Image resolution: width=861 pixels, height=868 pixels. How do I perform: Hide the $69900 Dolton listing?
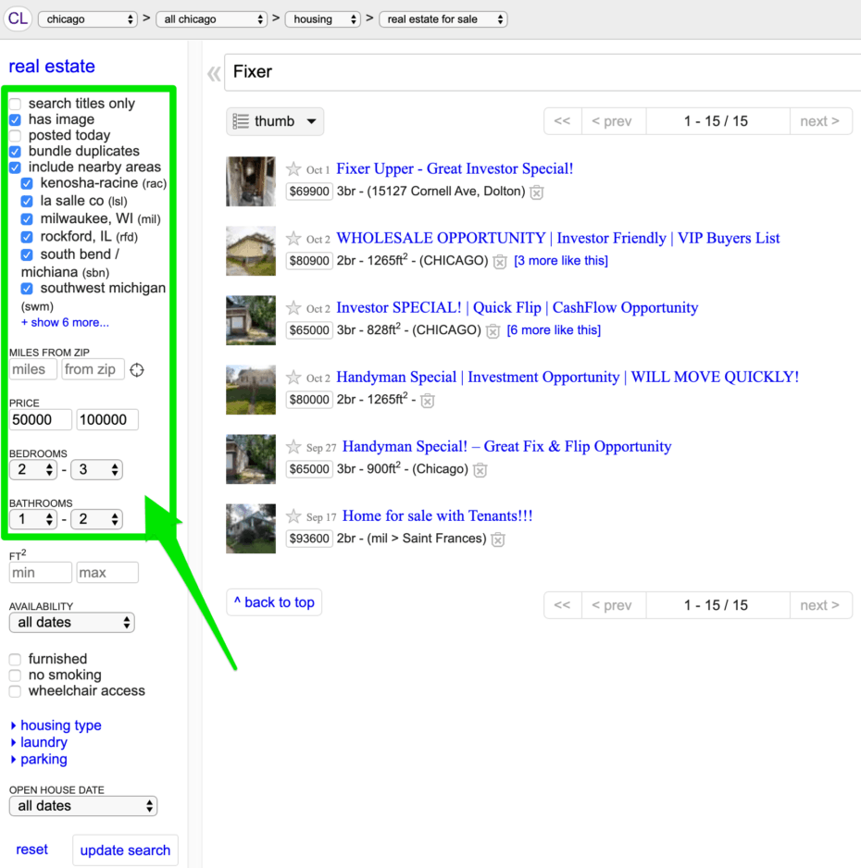[537, 192]
